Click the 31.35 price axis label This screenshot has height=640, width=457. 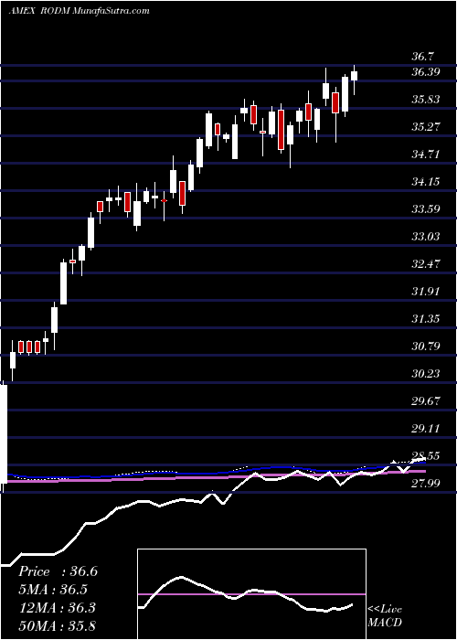pos(427,319)
